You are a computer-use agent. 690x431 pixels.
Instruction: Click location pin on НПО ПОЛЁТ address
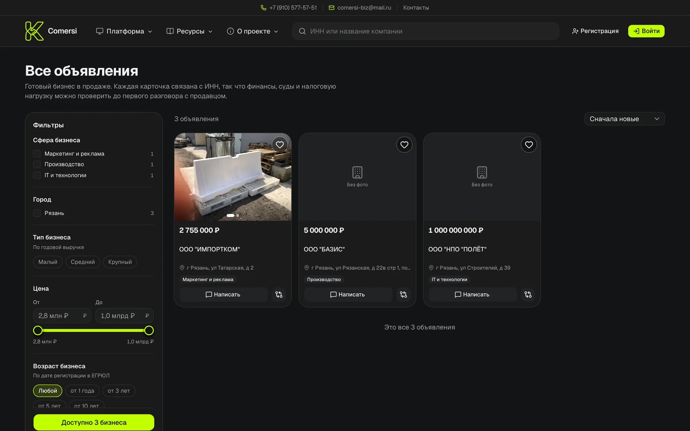tap(431, 268)
